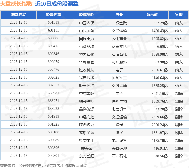Click the 调整日期 column header
The width and height of the screenshot is (189, 168).
click(x=19, y=15)
